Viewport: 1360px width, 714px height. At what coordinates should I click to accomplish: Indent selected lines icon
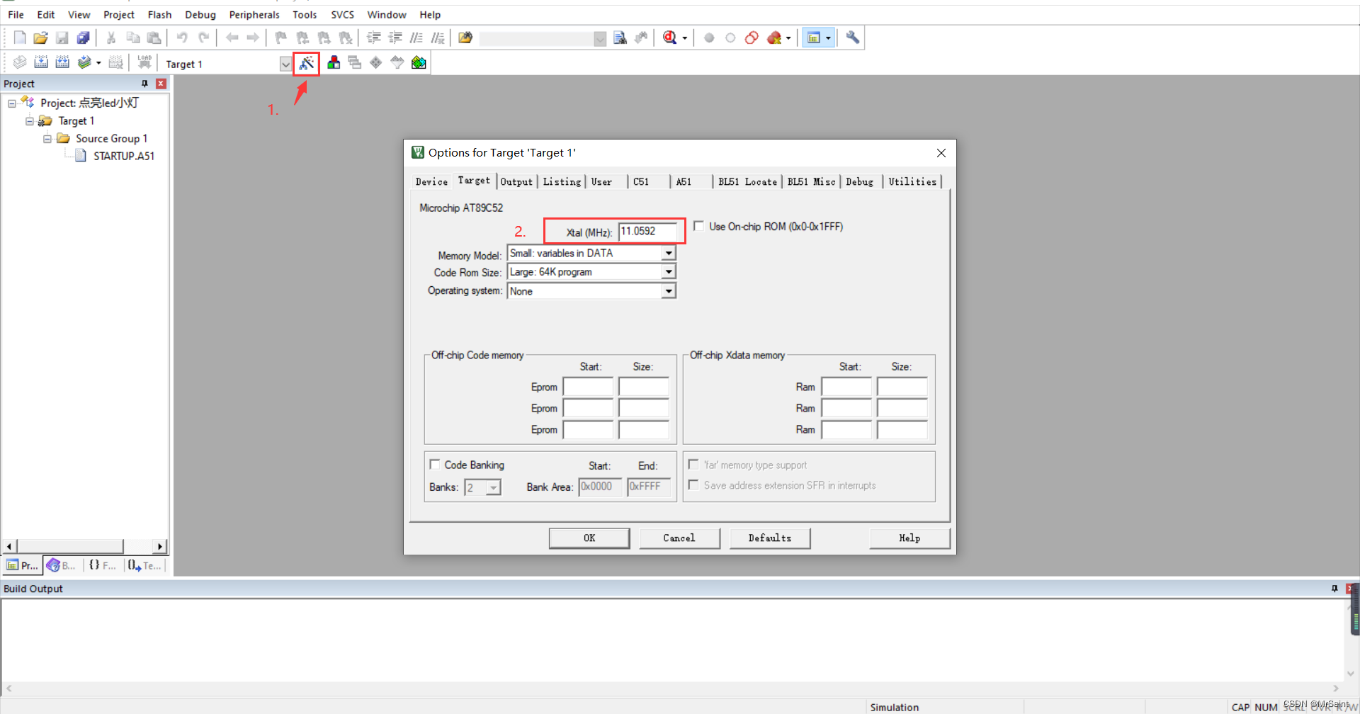(x=374, y=38)
